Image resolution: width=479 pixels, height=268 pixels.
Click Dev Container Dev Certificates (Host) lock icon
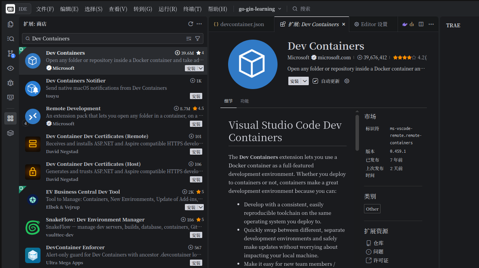pyautogui.click(x=33, y=172)
